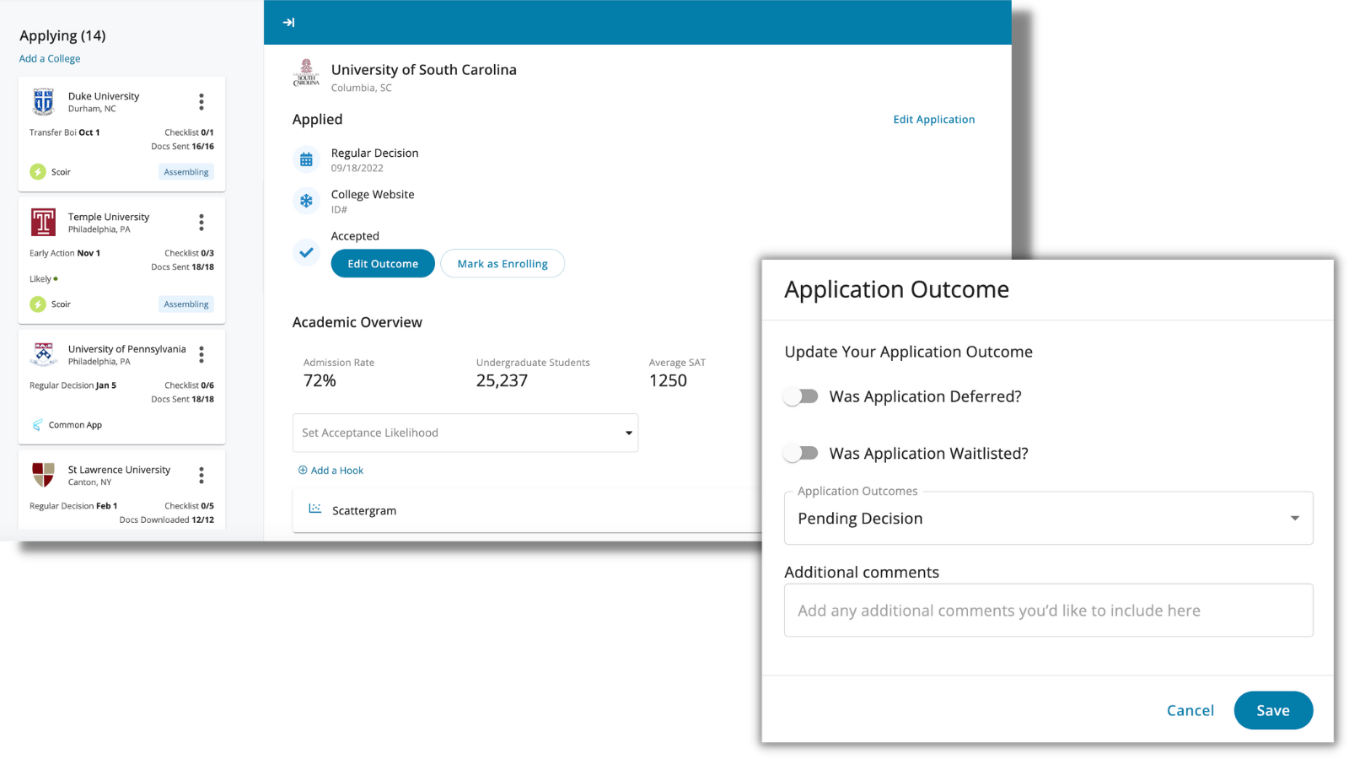Click the Duke University logo
The image size is (1349, 759).
click(43, 101)
